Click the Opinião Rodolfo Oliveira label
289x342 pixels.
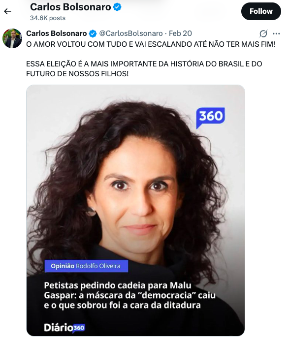coord(86,266)
